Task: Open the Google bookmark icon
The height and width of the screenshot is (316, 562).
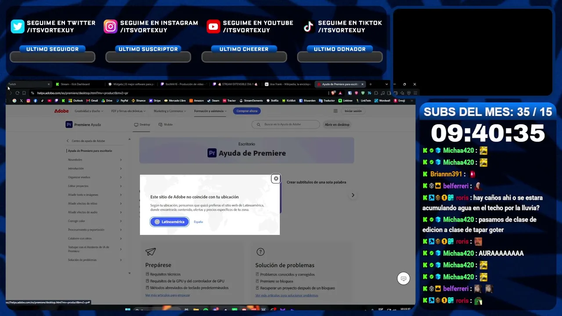Action: (14, 101)
